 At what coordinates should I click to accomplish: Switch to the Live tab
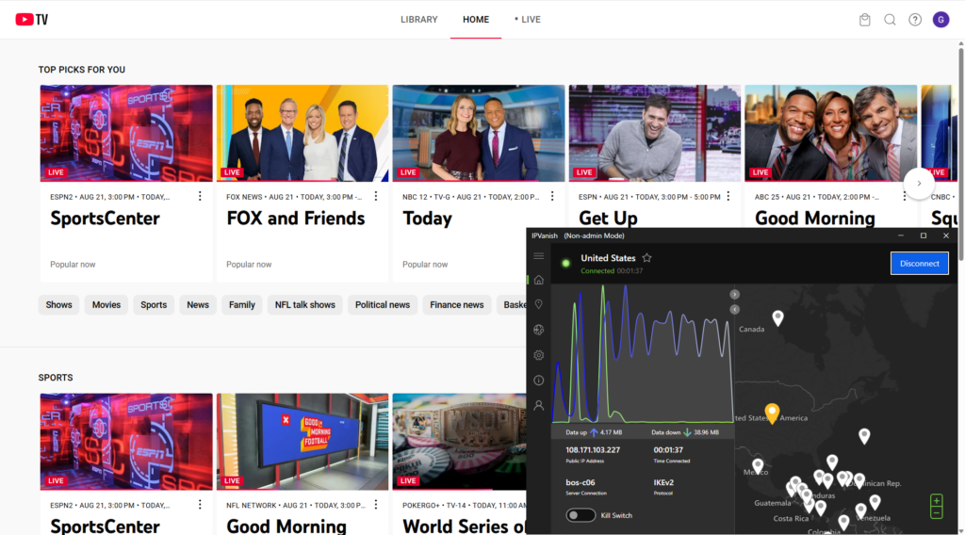tap(528, 20)
